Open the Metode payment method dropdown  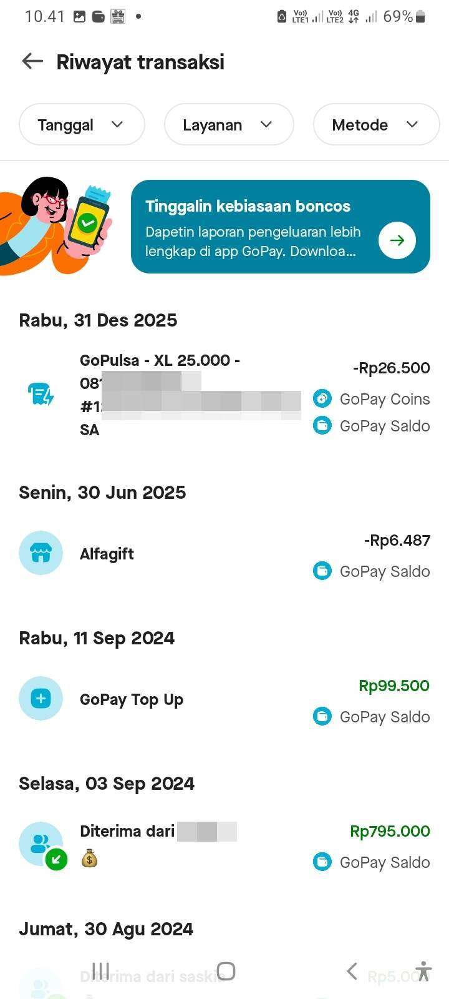pos(375,125)
